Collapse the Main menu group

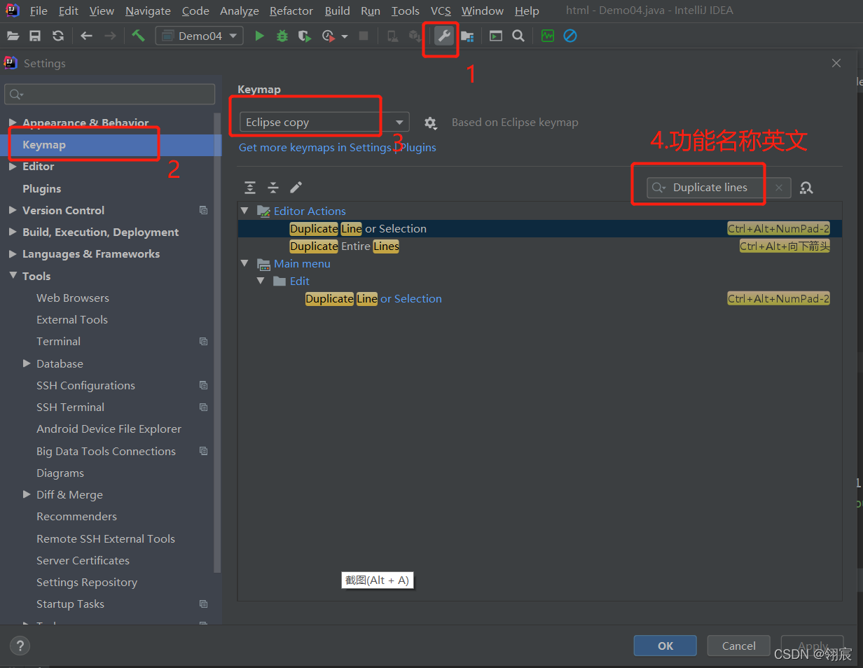click(x=244, y=263)
